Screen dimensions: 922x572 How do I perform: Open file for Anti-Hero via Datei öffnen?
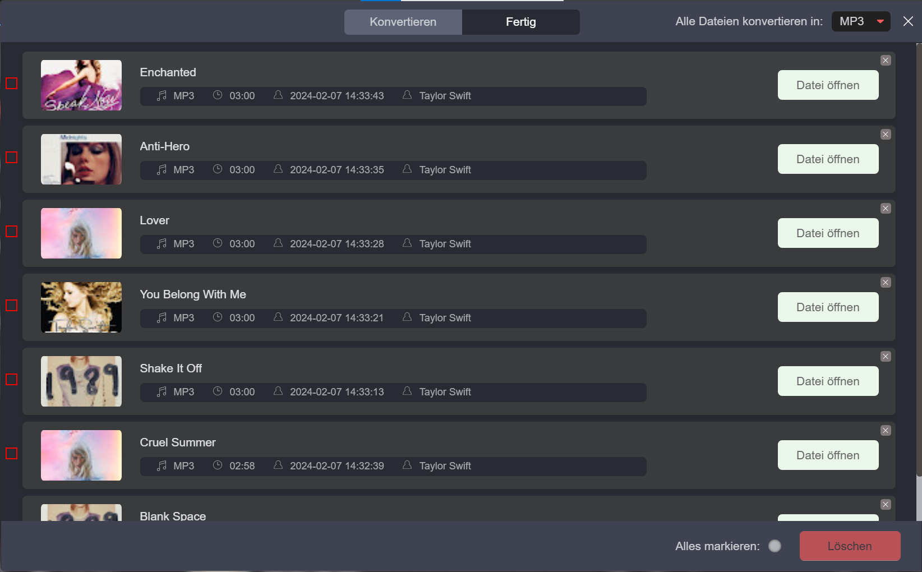828,159
